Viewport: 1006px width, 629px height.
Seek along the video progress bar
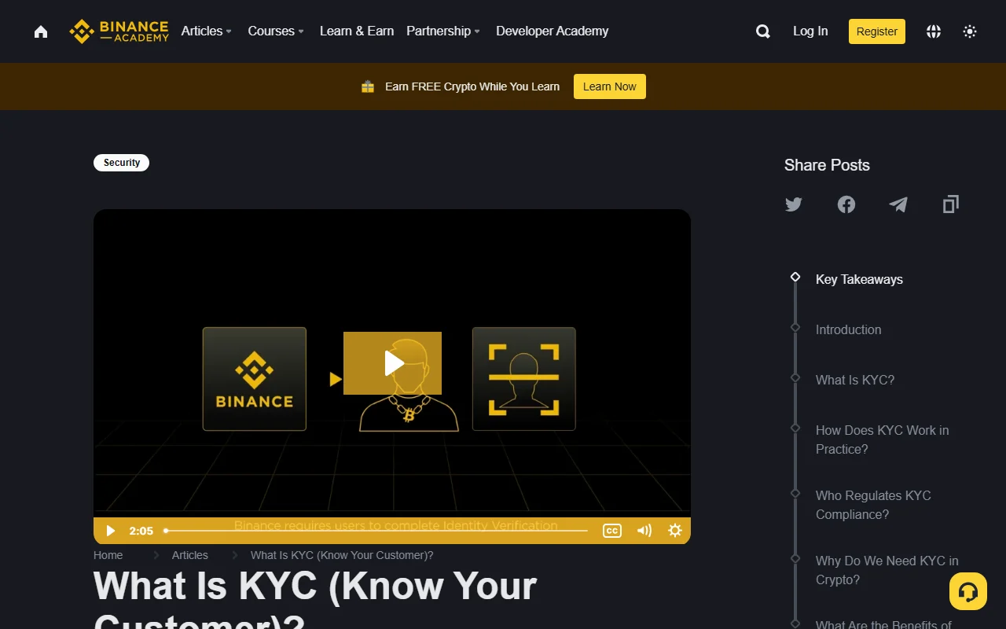tap(376, 531)
